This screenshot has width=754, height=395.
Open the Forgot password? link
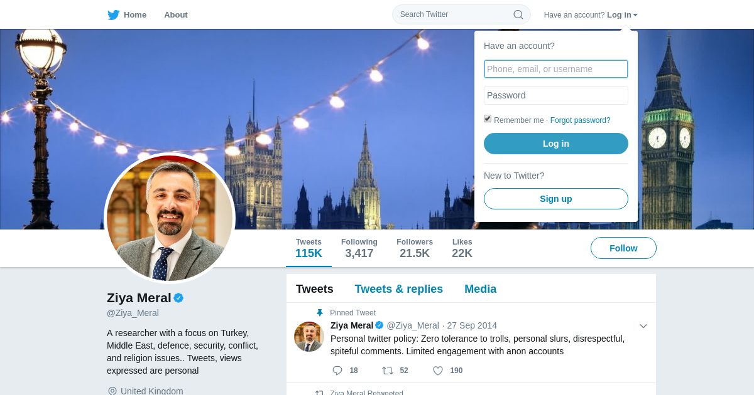[x=580, y=120]
